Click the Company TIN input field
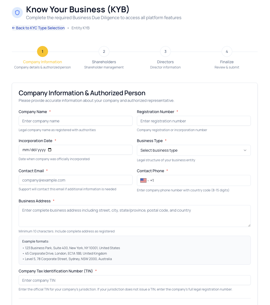270x305 pixels. click(134, 280)
